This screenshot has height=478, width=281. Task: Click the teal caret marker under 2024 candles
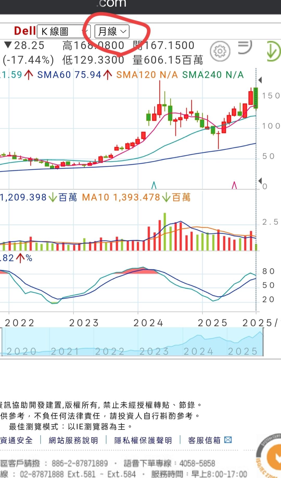point(154,185)
